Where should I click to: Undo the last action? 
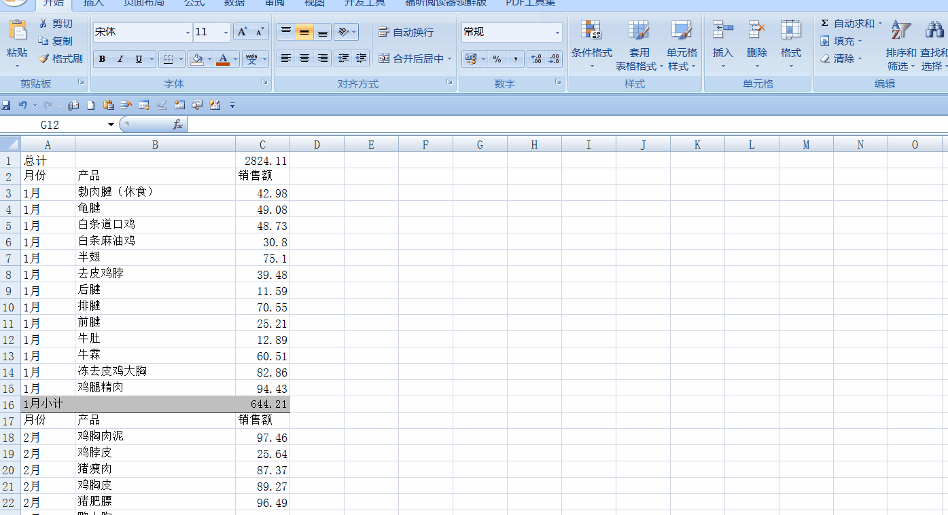click(x=23, y=105)
